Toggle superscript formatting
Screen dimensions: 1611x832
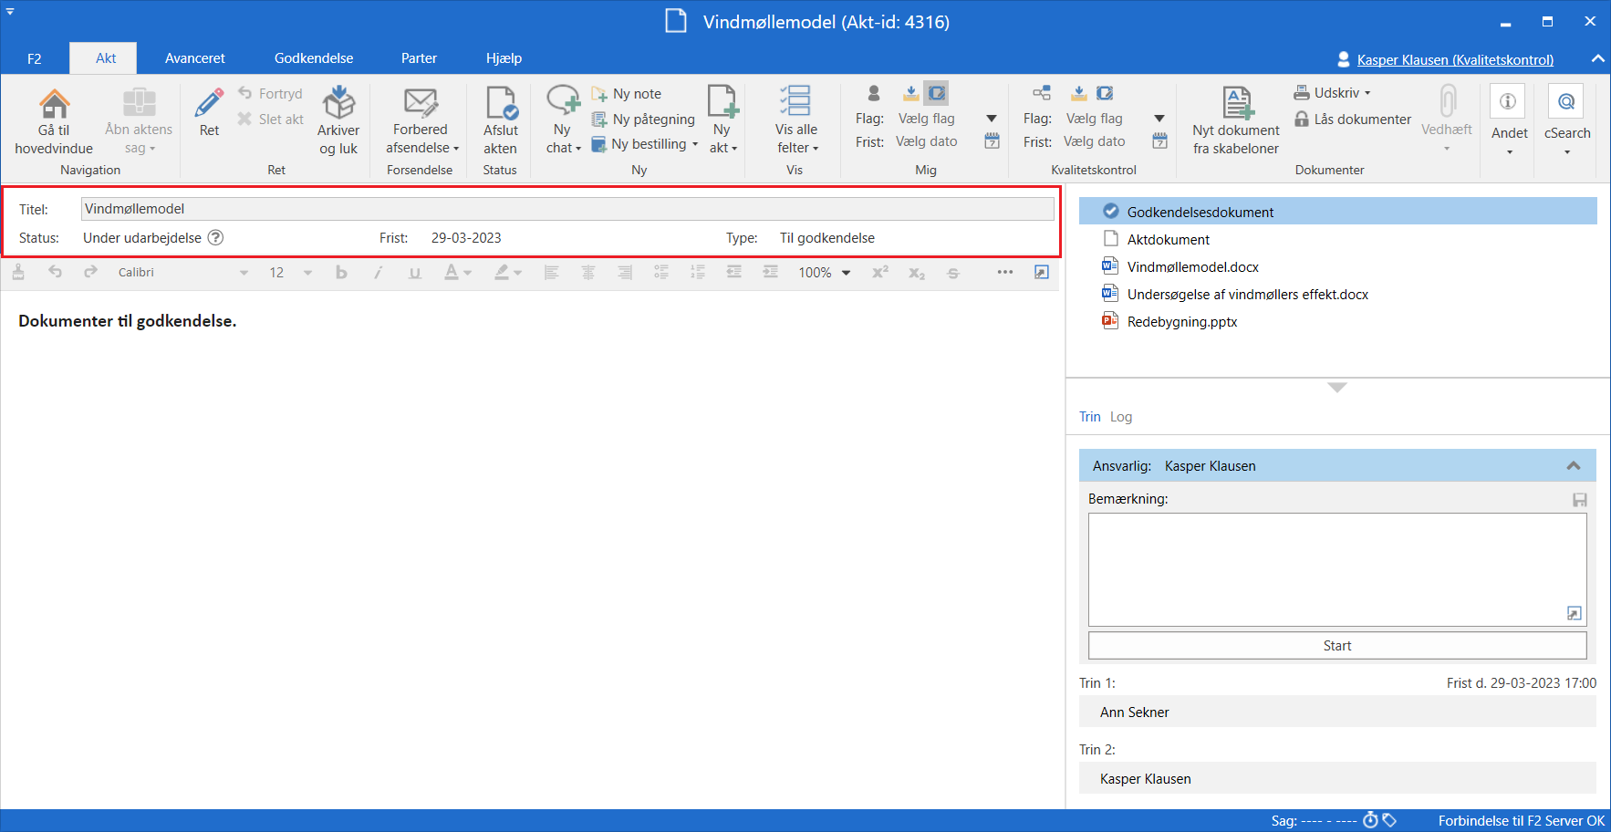[x=880, y=272]
